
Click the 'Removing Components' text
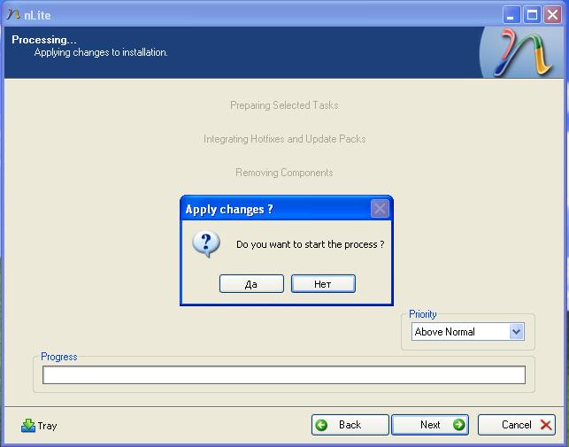(x=284, y=172)
